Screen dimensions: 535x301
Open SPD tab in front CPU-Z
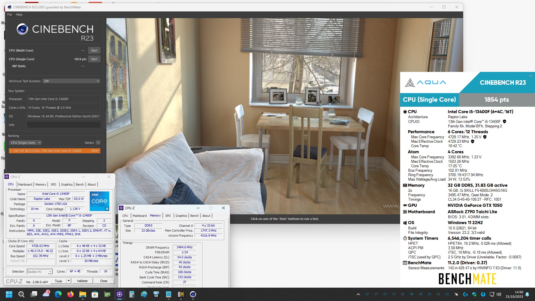168,216
